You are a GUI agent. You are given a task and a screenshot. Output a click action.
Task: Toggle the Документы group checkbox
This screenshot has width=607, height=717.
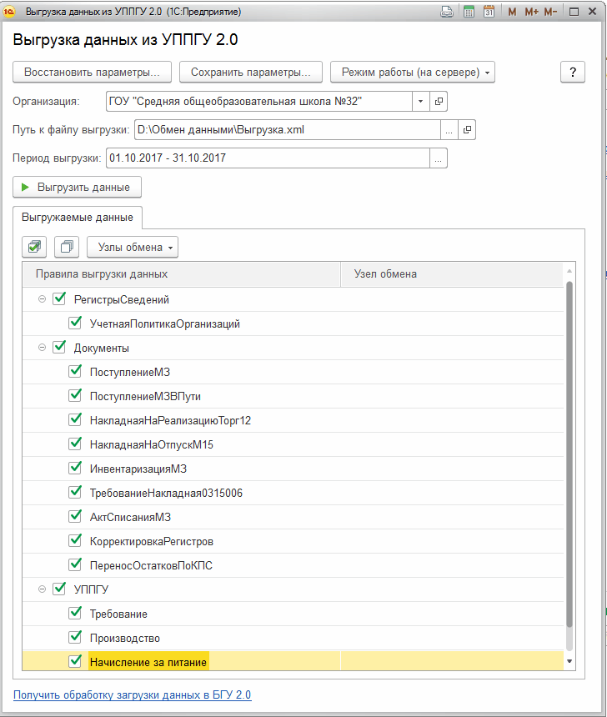(59, 348)
